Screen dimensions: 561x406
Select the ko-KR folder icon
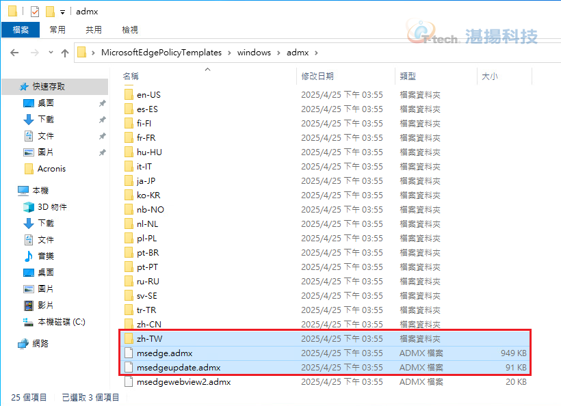pyautogui.click(x=129, y=195)
